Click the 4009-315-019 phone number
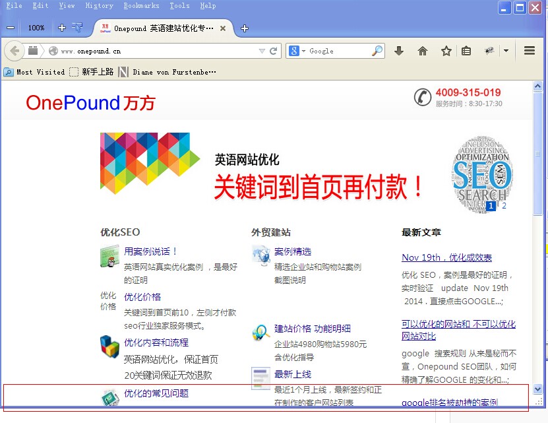This screenshot has height=423, width=548. pyautogui.click(x=468, y=93)
